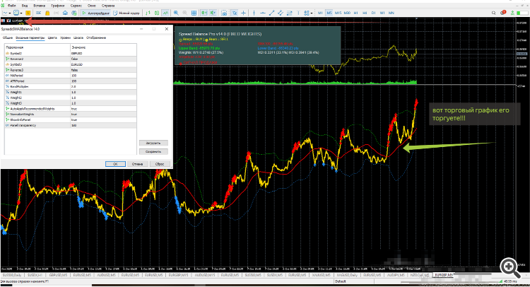The width and height of the screenshot is (530, 287).
Task: Select the Fibonacci retracement tool
Action: tap(289, 13)
